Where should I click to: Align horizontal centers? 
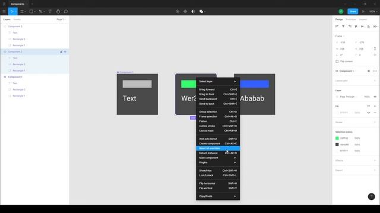click(x=343, y=26)
